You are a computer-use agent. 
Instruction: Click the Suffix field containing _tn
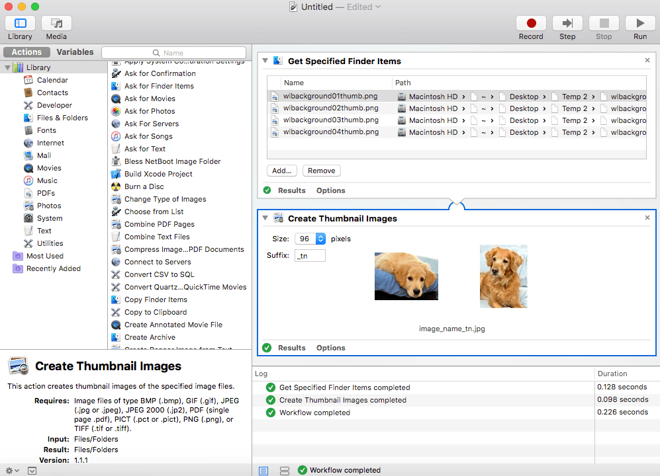(x=310, y=255)
